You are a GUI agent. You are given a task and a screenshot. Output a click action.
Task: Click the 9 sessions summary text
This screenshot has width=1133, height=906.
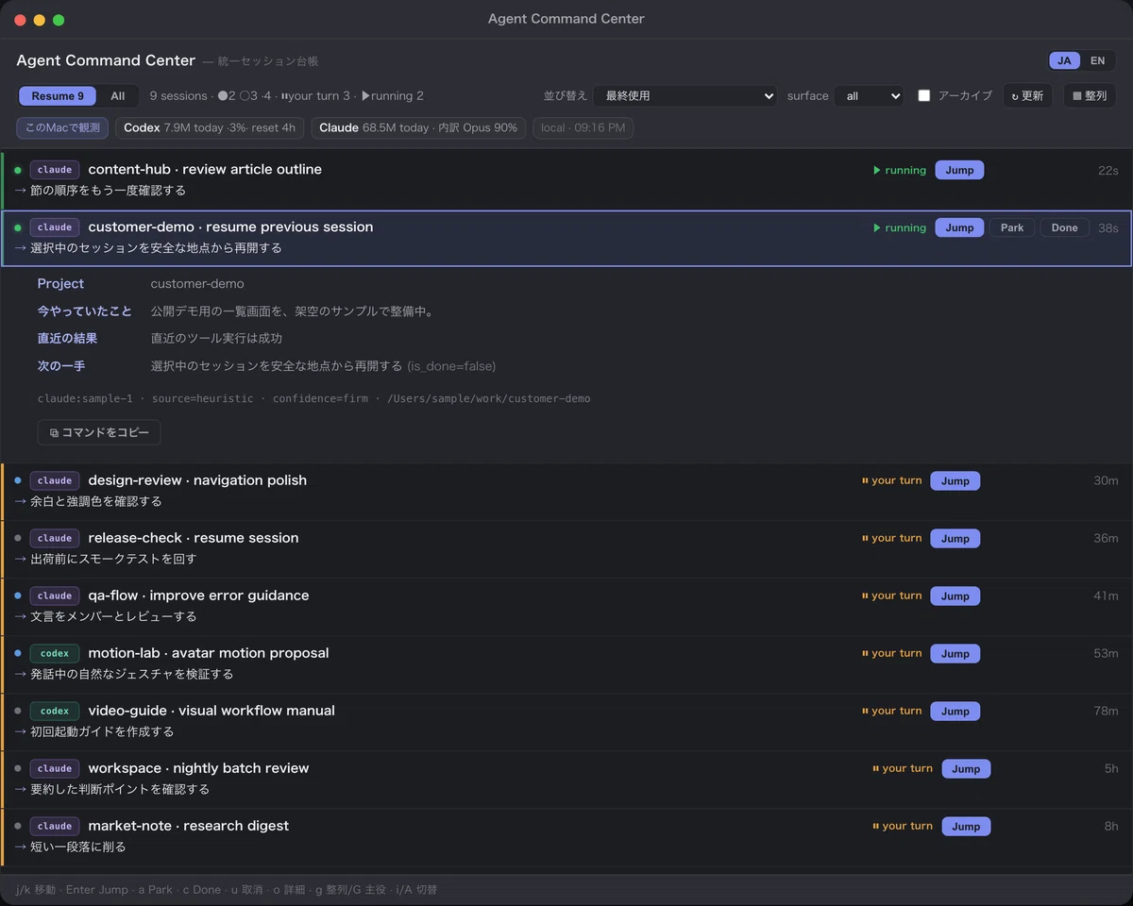pyautogui.click(x=178, y=96)
